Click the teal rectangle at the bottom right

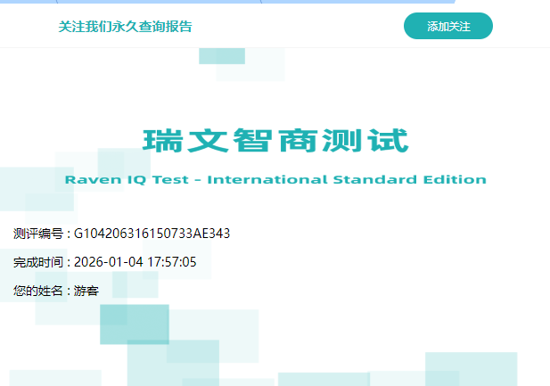[x=471, y=368]
